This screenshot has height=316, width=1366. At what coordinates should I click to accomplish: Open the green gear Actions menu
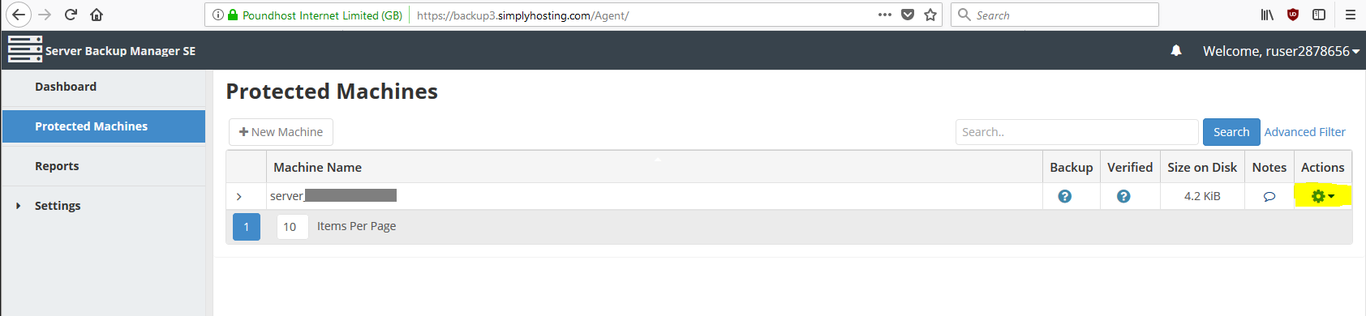pyautogui.click(x=1322, y=196)
